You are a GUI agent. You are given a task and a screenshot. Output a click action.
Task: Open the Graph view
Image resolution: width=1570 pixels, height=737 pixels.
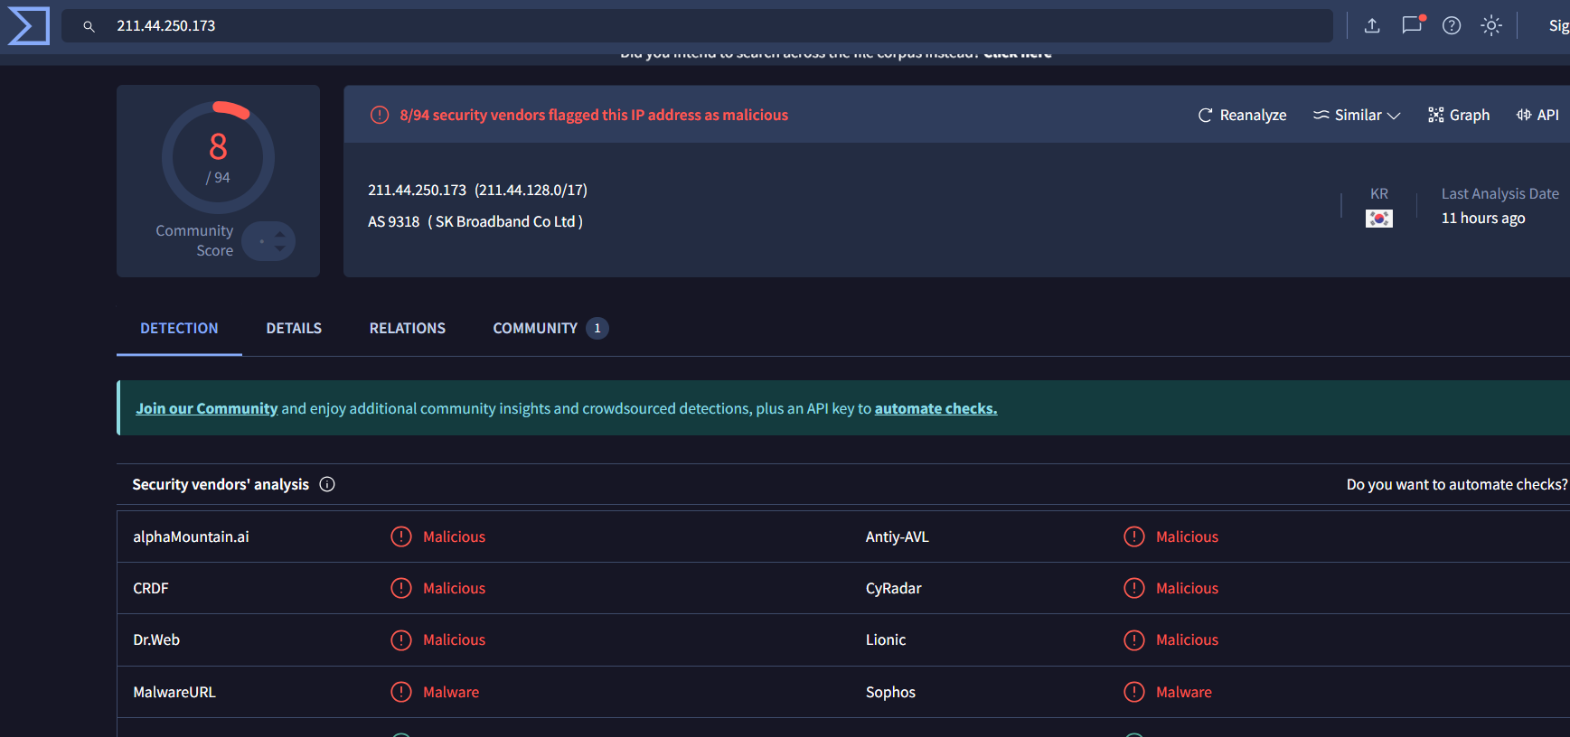point(1459,115)
